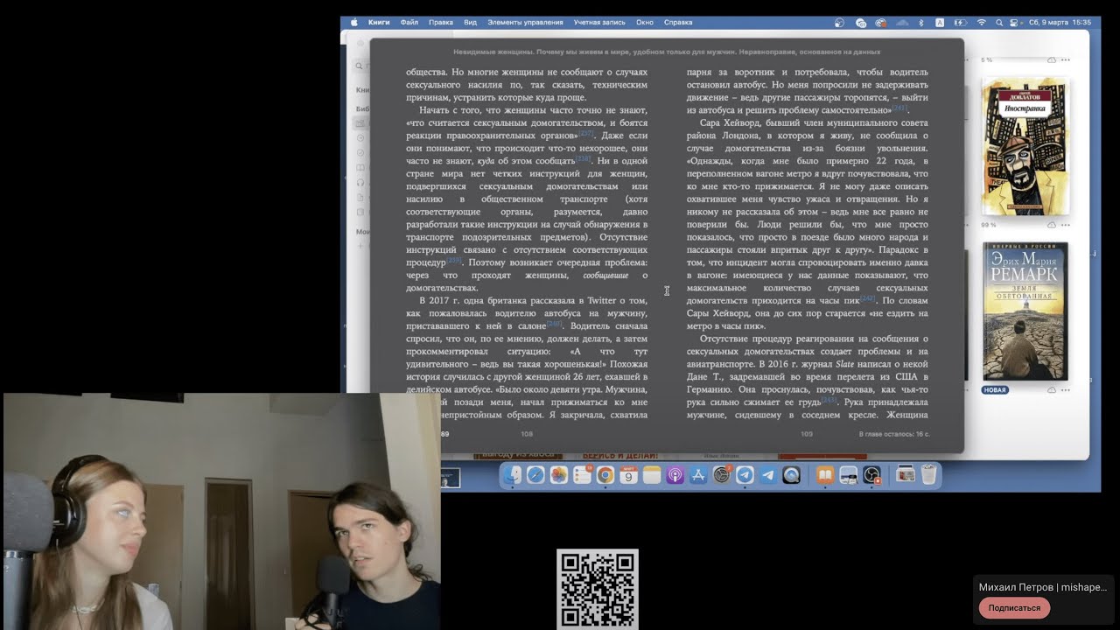Image resolution: width=1120 pixels, height=630 pixels.
Task: Click page number 108 in footer
Action: pos(527,434)
